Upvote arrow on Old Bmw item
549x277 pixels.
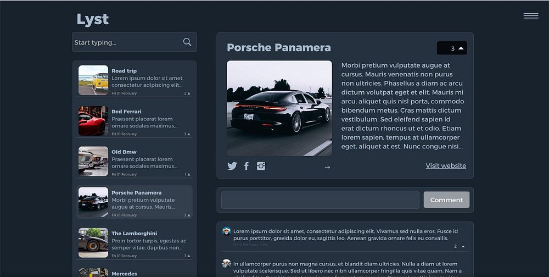pyautogui.click(x=189, y=174)
